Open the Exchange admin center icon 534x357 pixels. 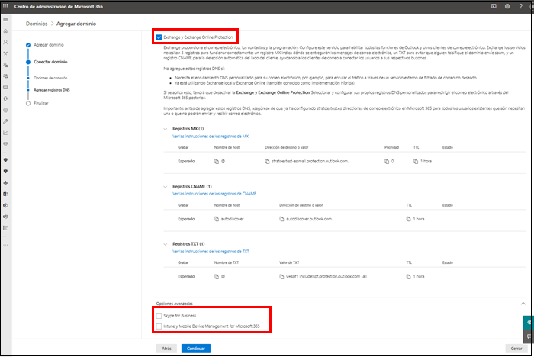click(5, 194)
